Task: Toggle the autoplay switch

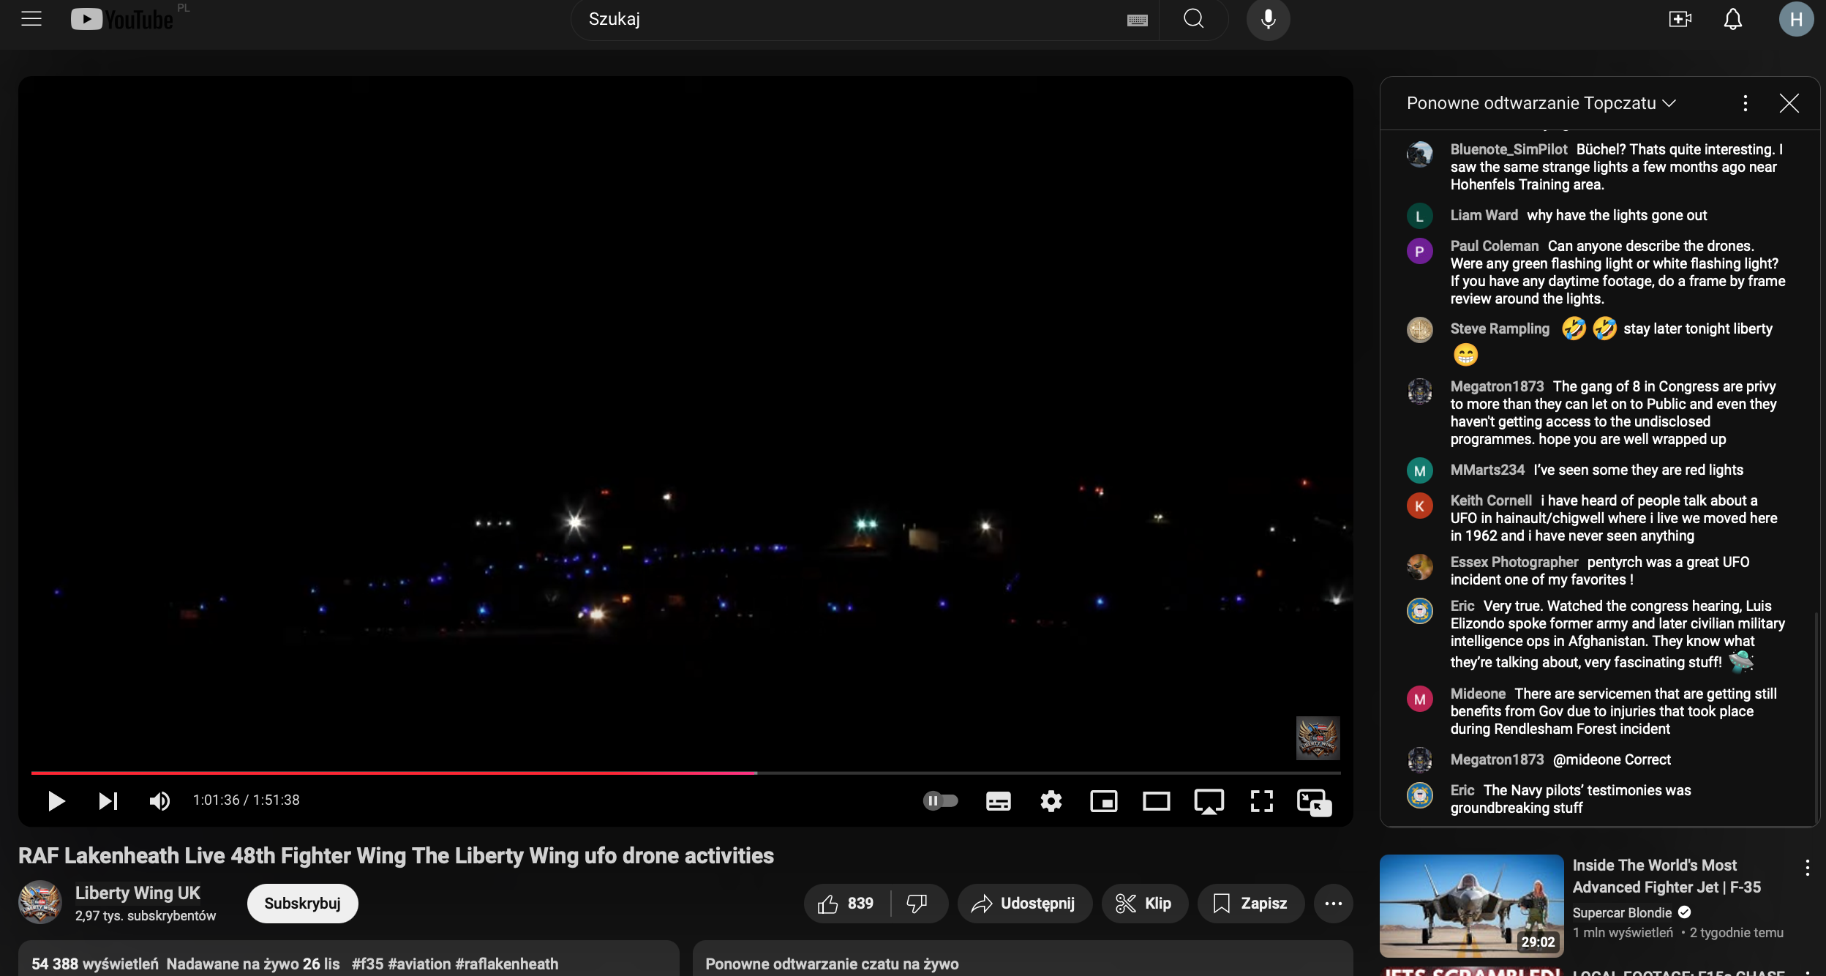Action: tap(940, 800)
